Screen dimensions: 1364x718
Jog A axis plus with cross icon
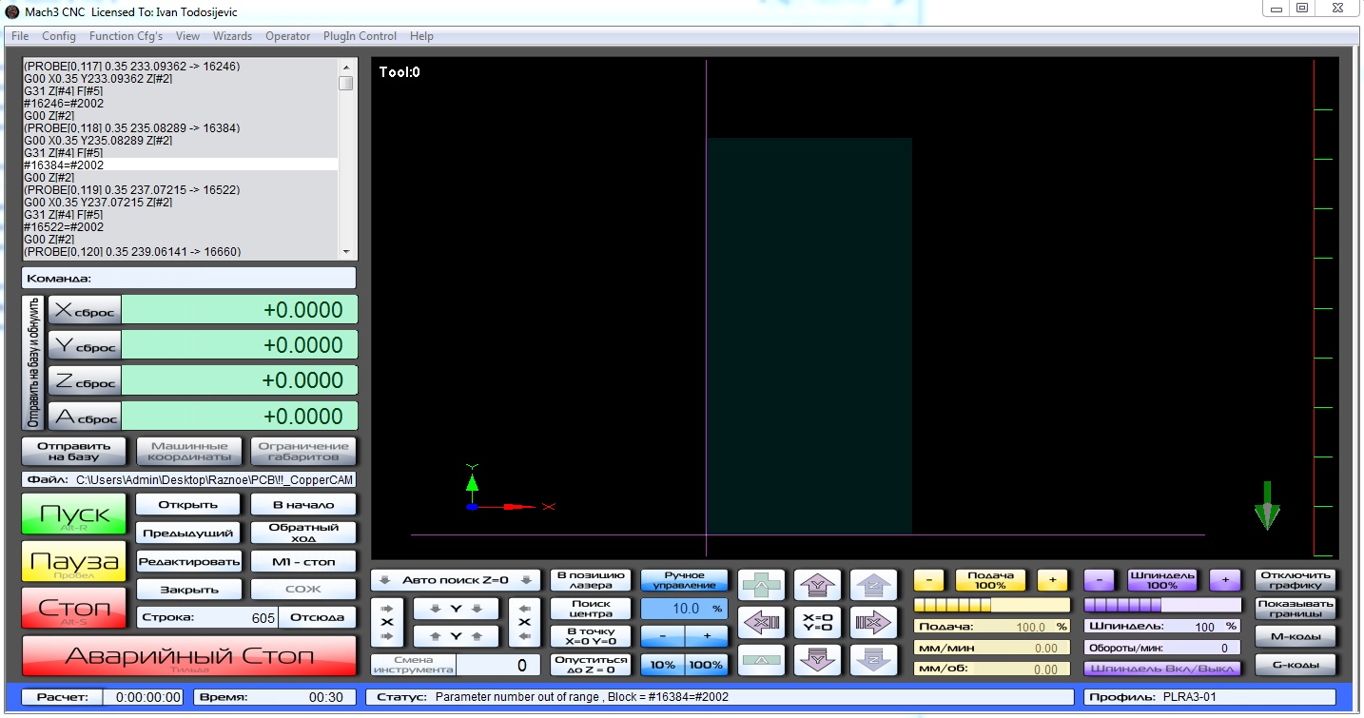762,585
